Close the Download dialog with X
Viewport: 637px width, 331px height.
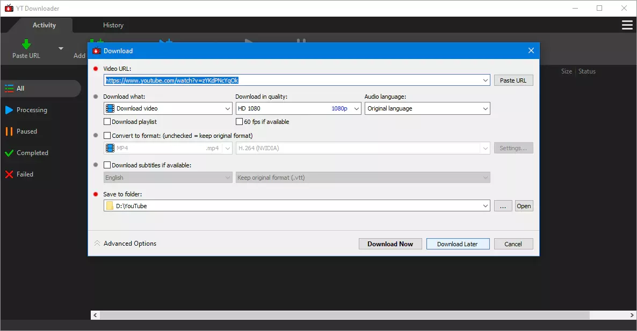pos(531,51)
